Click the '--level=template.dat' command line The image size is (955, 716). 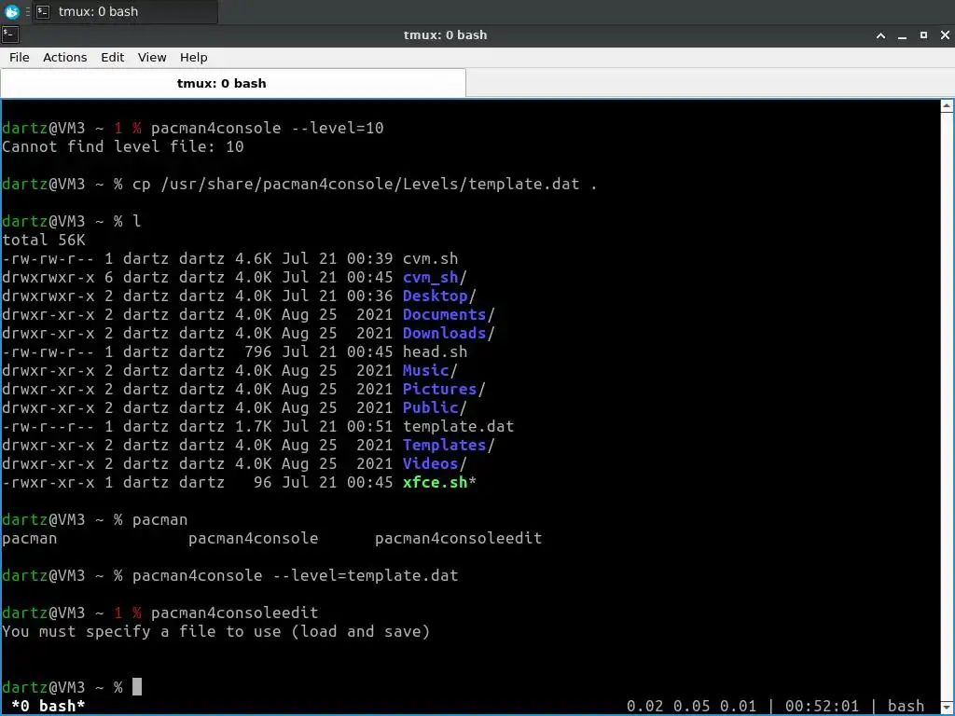296,576
